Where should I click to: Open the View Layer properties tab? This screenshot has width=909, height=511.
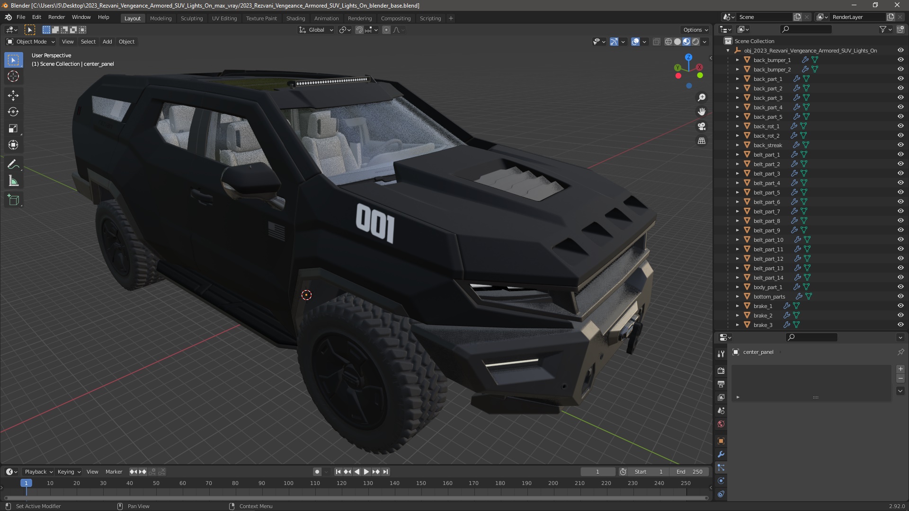(721, 397)
